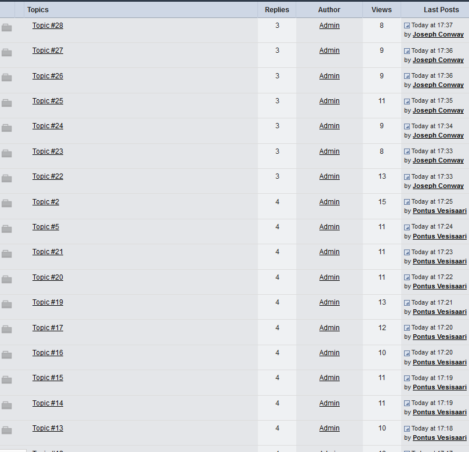The height and width of the screenshot is (452, 469).
Task: View Admin profile in Topic #28 row
Action: [x=329, y=26]
